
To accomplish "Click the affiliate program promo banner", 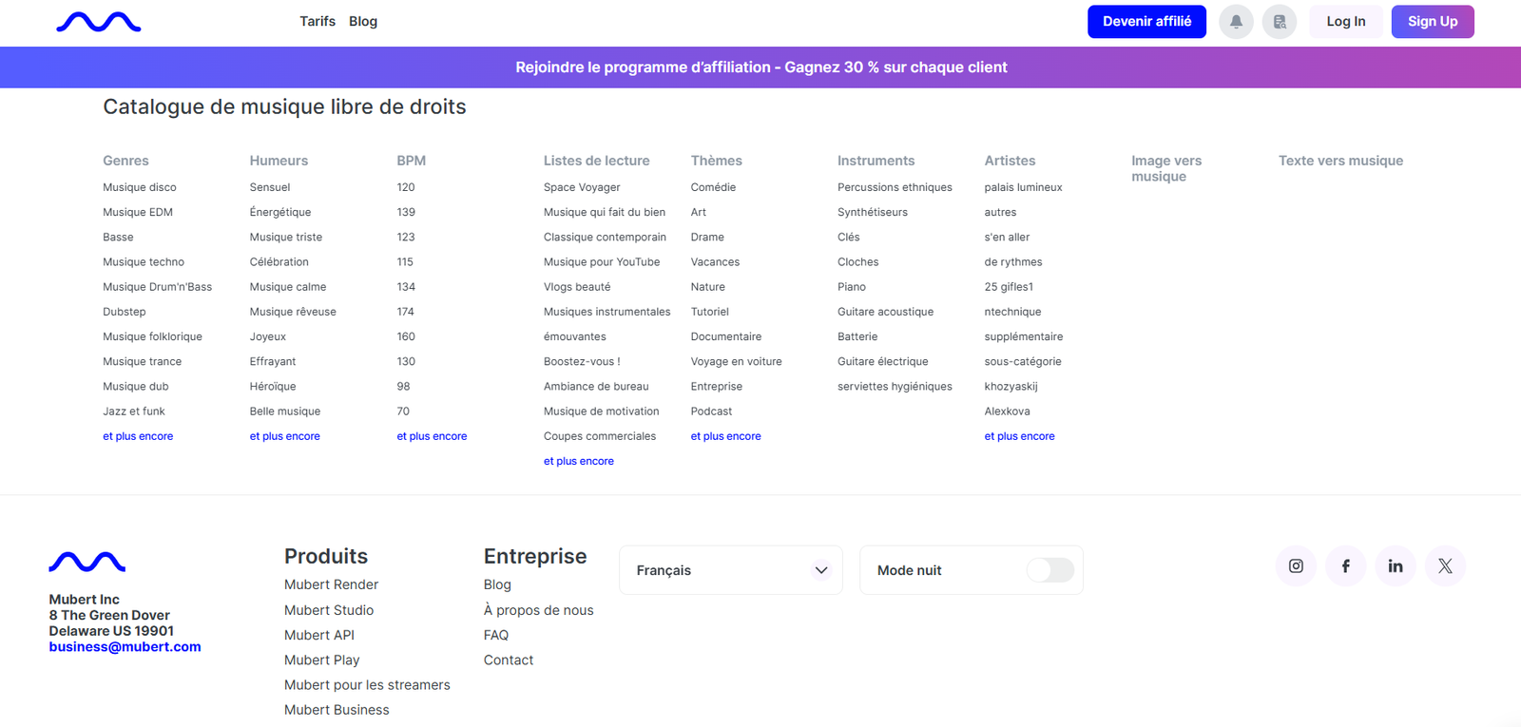I will tap(760, 67).
